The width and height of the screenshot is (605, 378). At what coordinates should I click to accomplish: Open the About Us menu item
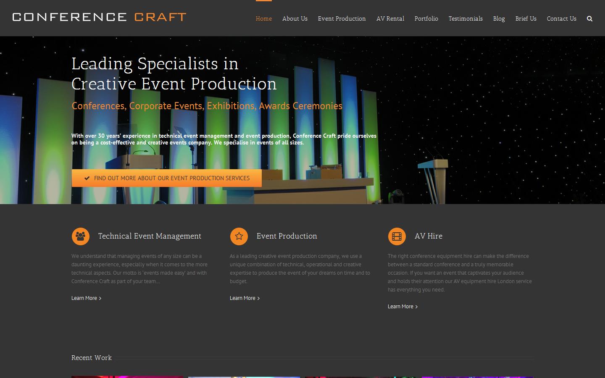[x=295, y=18]
